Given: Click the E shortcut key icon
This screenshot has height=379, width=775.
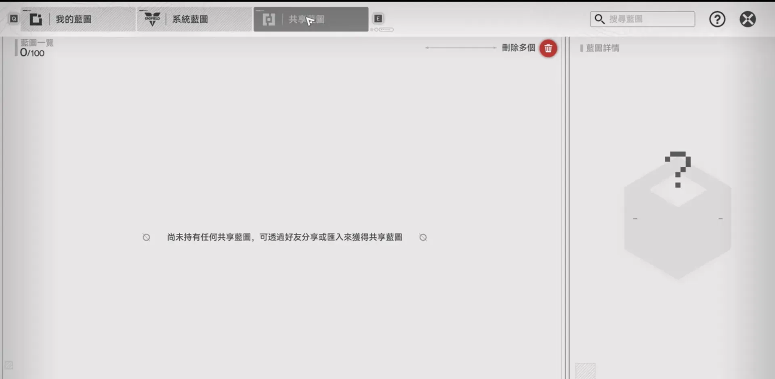Looking at the screenshot, I should [378, 18].
